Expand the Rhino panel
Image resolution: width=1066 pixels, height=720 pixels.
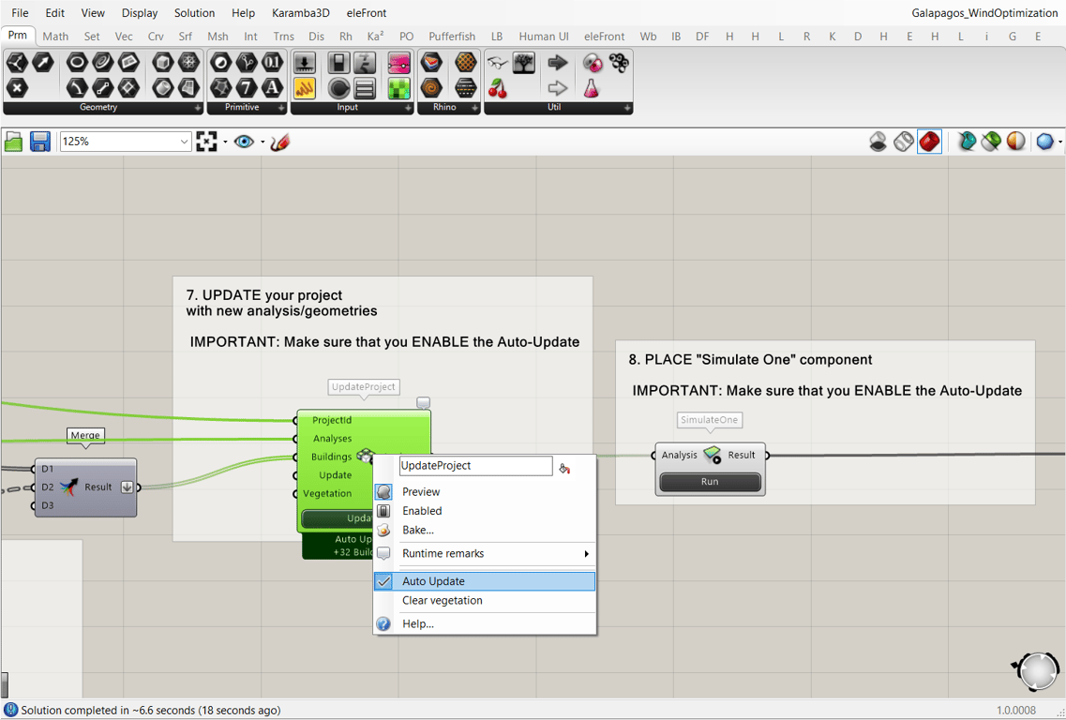pyautogui.click(x=474, y=108)
